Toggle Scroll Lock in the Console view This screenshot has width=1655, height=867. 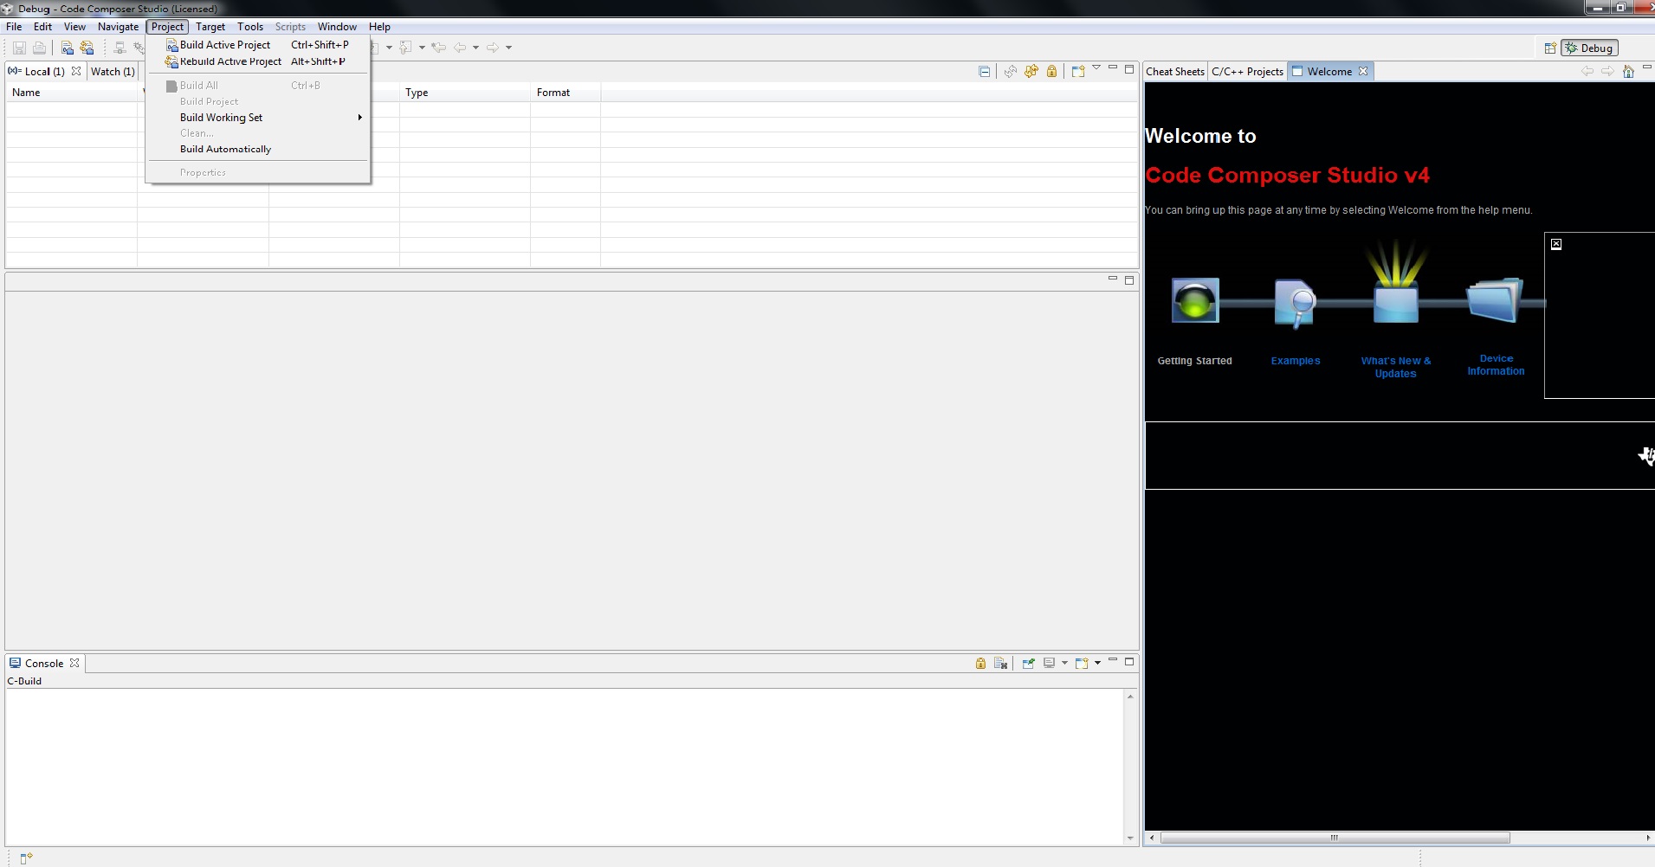click(980, 663)
